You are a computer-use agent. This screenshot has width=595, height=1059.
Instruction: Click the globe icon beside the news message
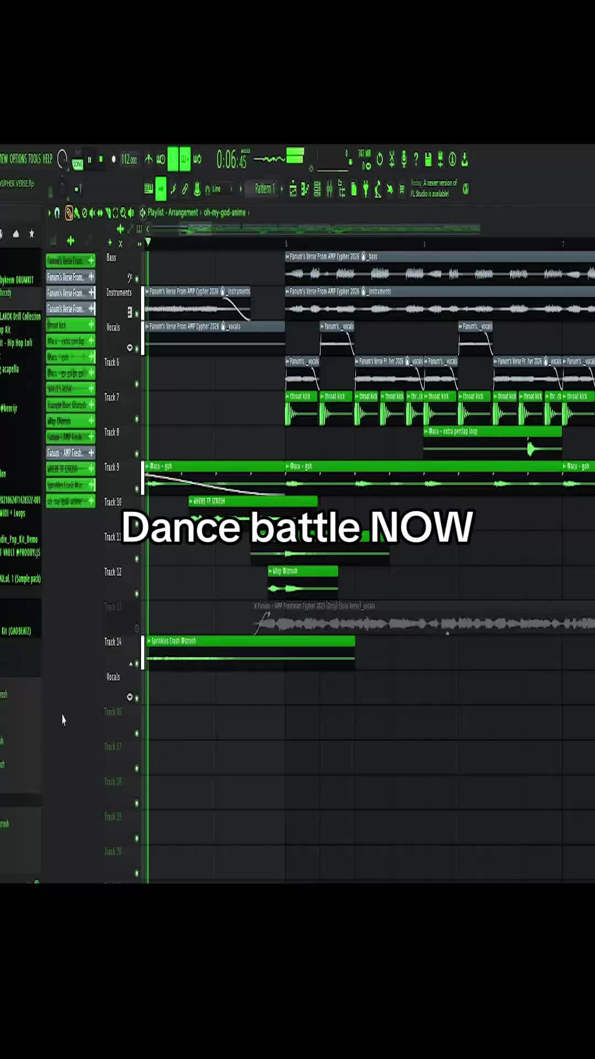point(466,189)
